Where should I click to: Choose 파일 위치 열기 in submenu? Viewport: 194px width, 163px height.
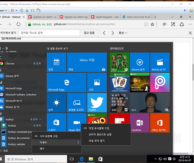pyautogui.click(x=106, y=141)
